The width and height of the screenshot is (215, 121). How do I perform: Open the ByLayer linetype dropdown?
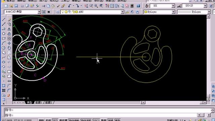click(209, 12)
